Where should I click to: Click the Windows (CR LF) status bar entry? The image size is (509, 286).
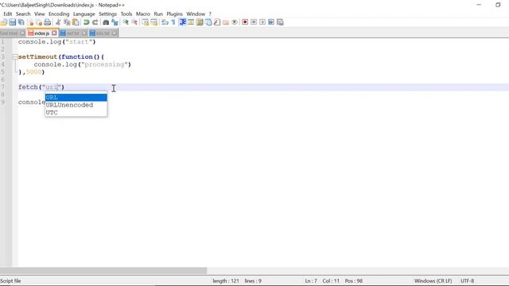pos(433,280)
